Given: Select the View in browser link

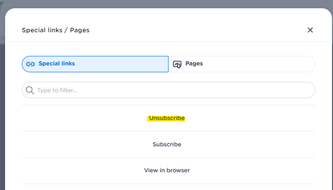Looking at the screenshot, I should coord(167,170).
